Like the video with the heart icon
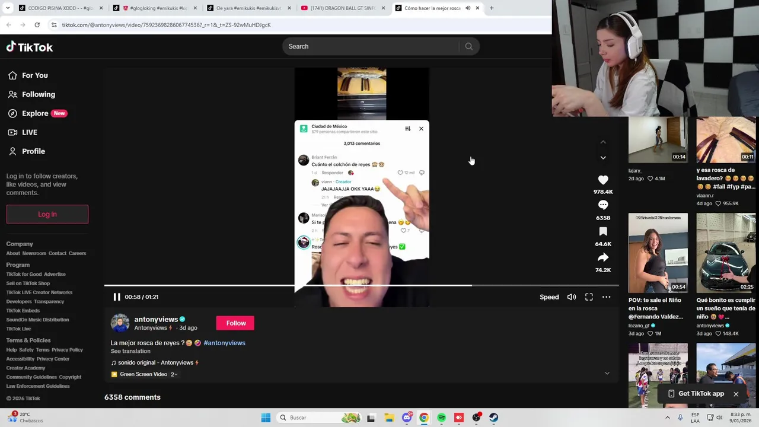This screenshot has height=427, width=759. click(603, 180)
